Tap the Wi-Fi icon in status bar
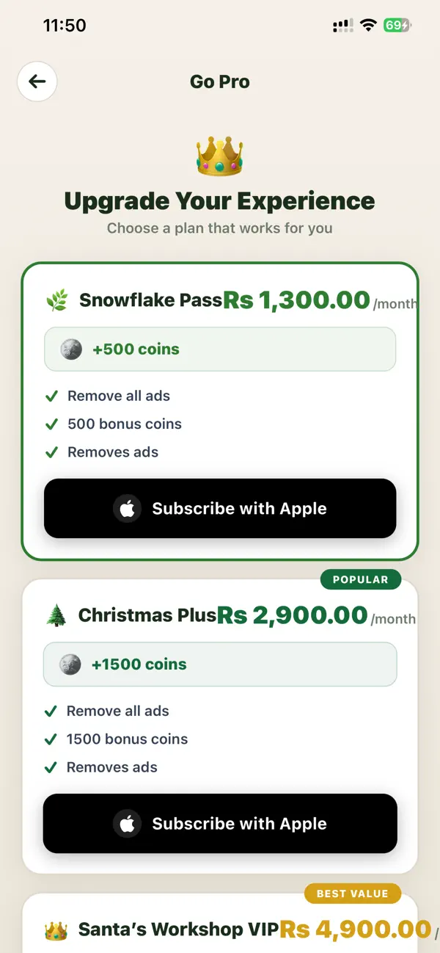Screen dimensions: 440x953 coord(367,26)
